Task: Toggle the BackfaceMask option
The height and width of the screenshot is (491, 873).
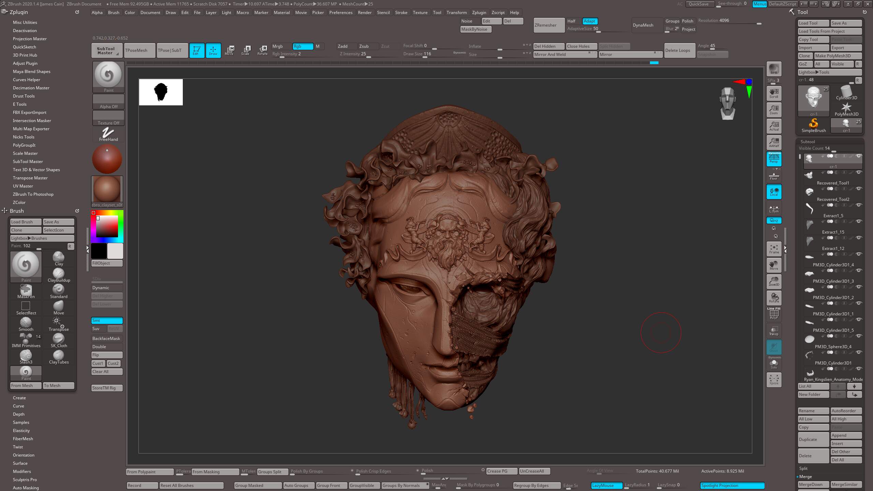Action: pos(107,339)
